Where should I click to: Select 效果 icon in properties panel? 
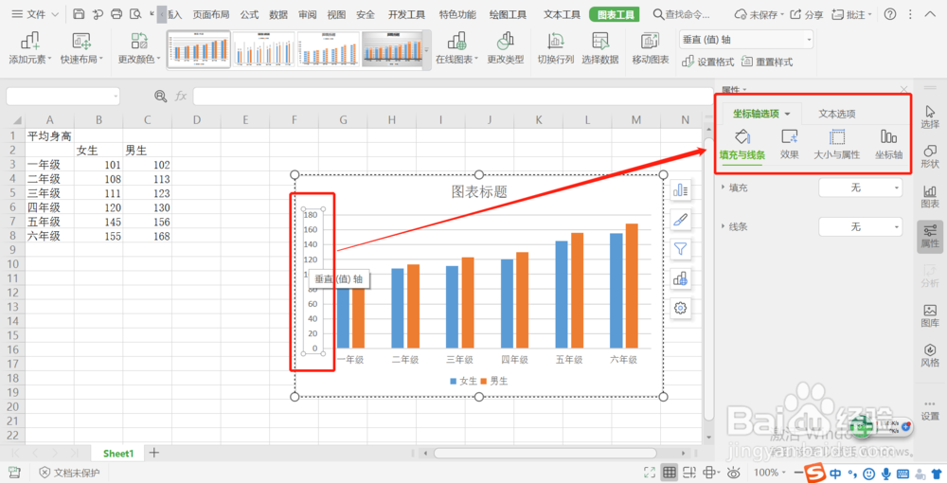tap(790, 144)
